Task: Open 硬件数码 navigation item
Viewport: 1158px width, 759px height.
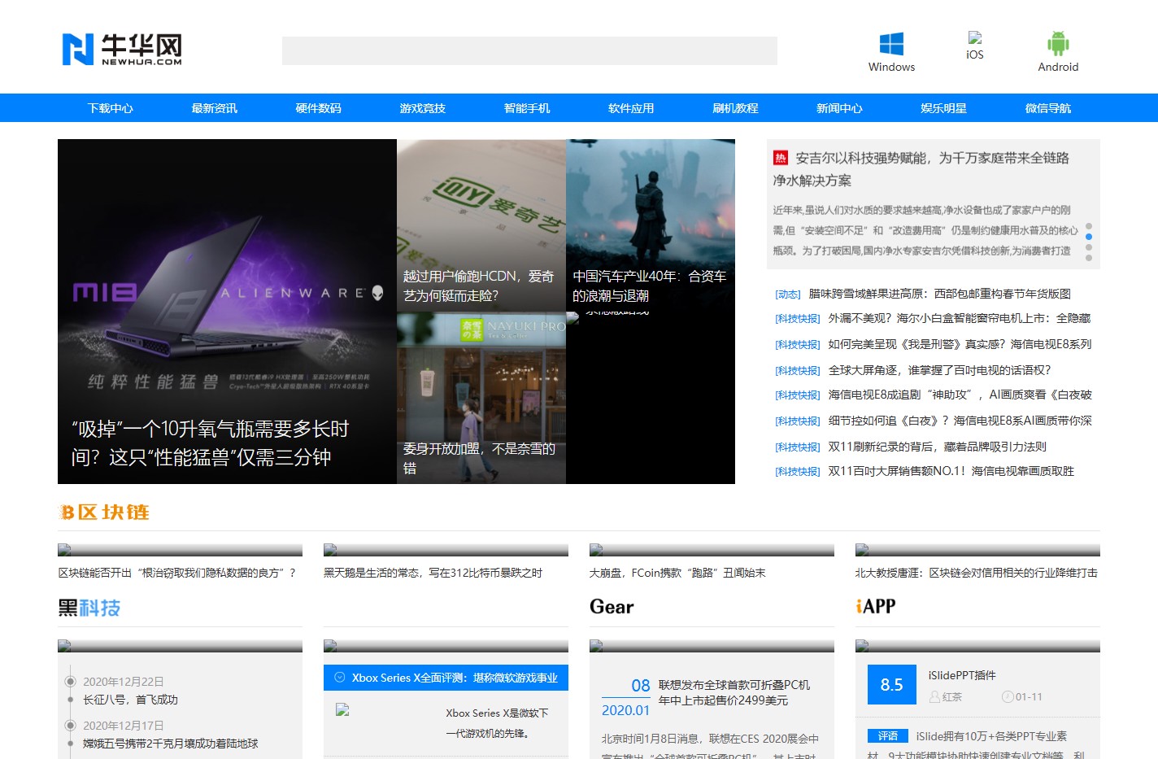Action: coord(319,108)
